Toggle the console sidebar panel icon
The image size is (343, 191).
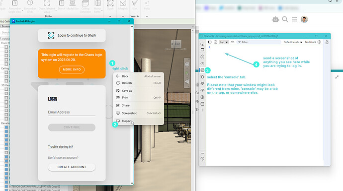210,42
